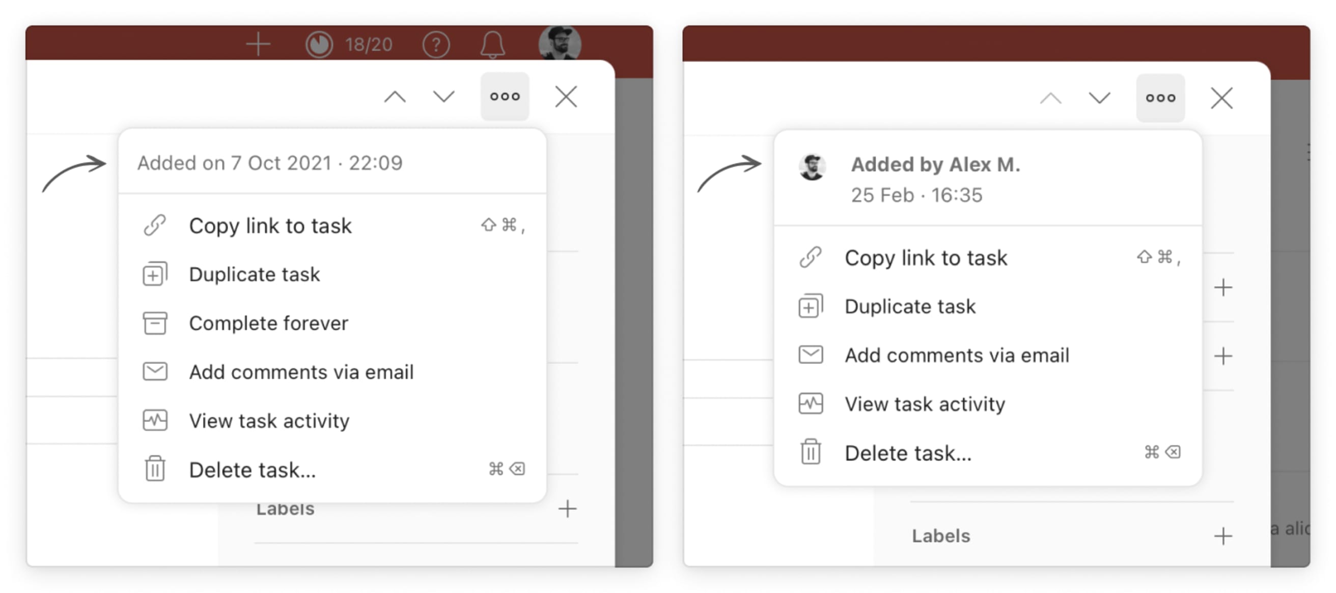Screen dimensions: 1336x593
Task: Select Complete forever from the menu
Action: (x=269, y=322)
